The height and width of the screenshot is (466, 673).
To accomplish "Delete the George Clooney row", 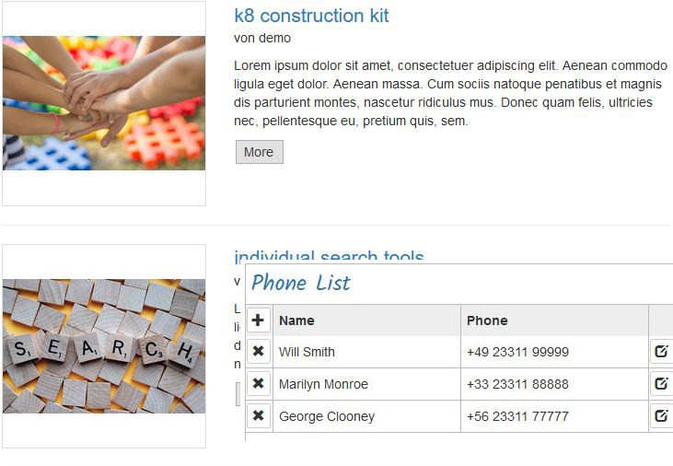I will click(259, 415).
